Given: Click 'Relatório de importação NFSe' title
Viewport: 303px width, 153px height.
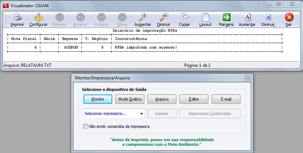Looking at the screenshot, I should click(x=145, y=31).
